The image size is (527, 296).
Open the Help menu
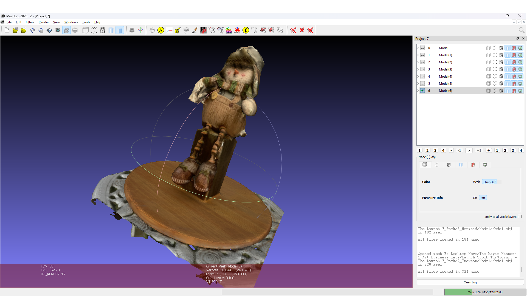(x=98, y=22)
